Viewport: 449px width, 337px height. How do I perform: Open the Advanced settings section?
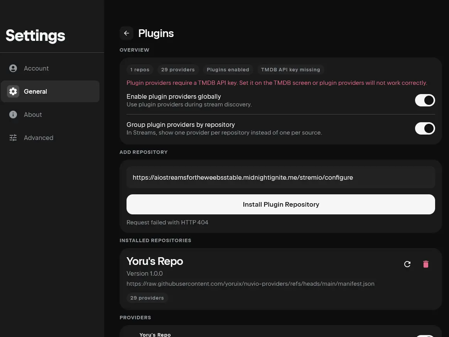click(50, 138)
